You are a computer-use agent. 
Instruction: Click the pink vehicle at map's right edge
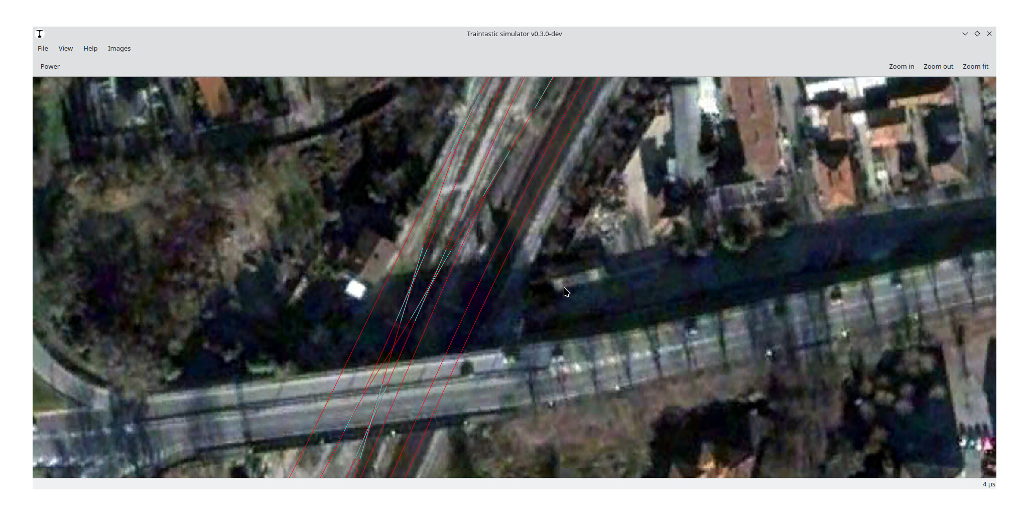tap(987, 444)
